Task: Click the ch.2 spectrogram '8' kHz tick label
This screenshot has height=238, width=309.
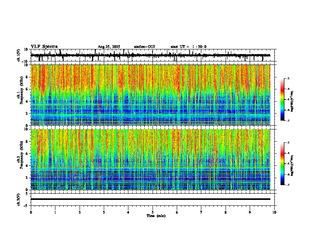Action: pos(27,142)
